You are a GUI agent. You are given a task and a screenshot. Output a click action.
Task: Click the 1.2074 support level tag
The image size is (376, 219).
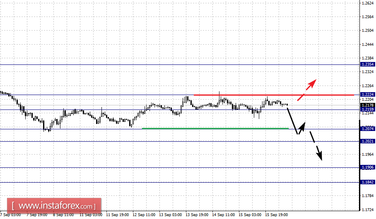pos(368,129)
